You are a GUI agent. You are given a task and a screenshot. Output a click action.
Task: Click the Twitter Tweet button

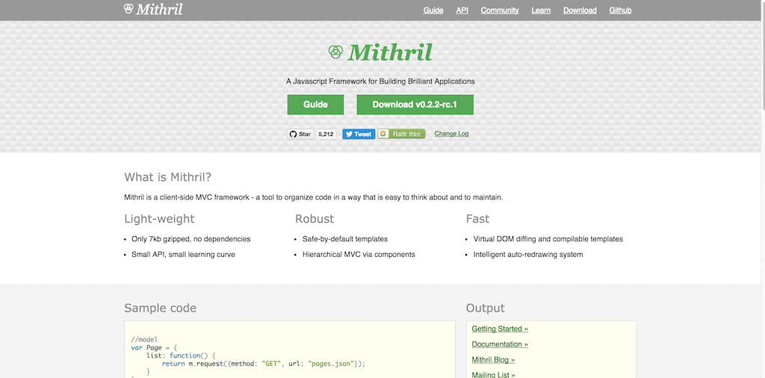click(x=359, y=134)
